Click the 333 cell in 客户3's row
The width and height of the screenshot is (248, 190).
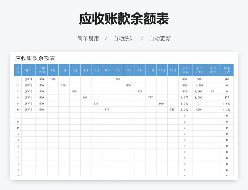coord(140,91)
